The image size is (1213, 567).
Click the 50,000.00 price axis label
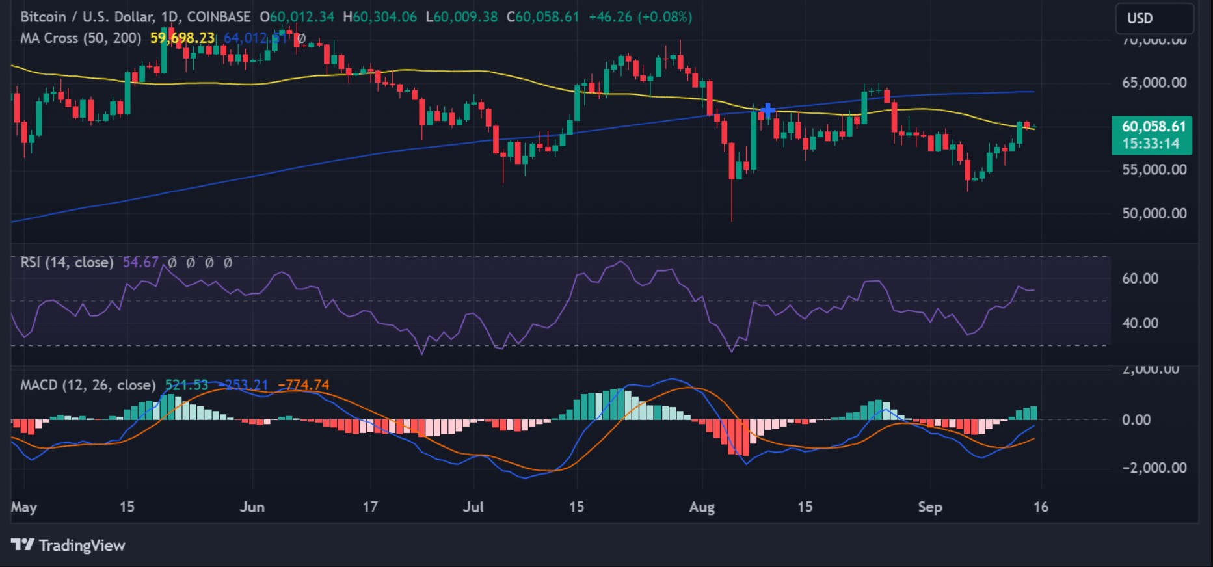(x=1154, y=213)
